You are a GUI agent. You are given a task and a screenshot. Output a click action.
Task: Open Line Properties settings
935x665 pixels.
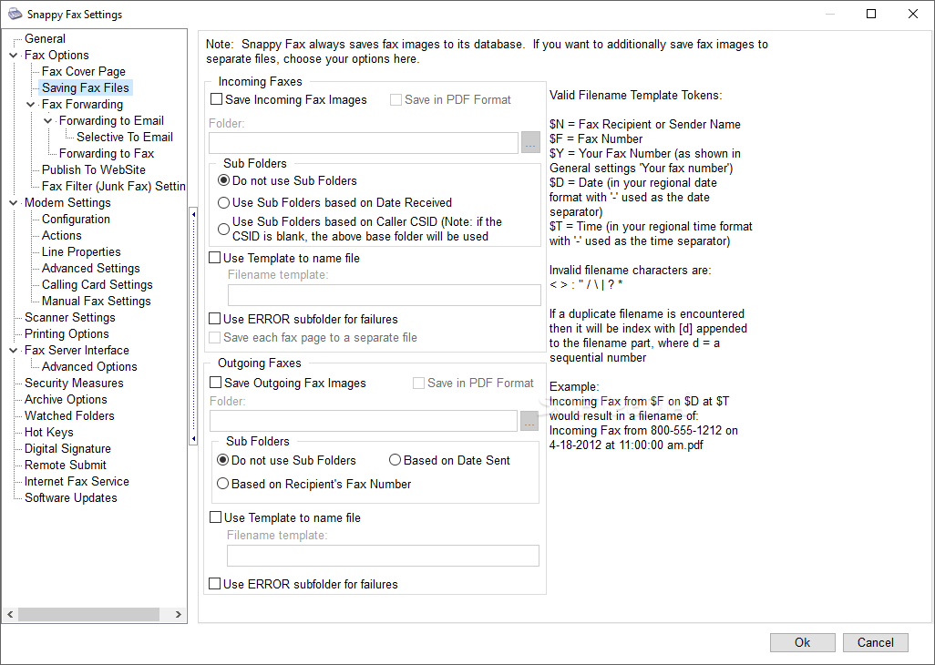coord(81,251)
